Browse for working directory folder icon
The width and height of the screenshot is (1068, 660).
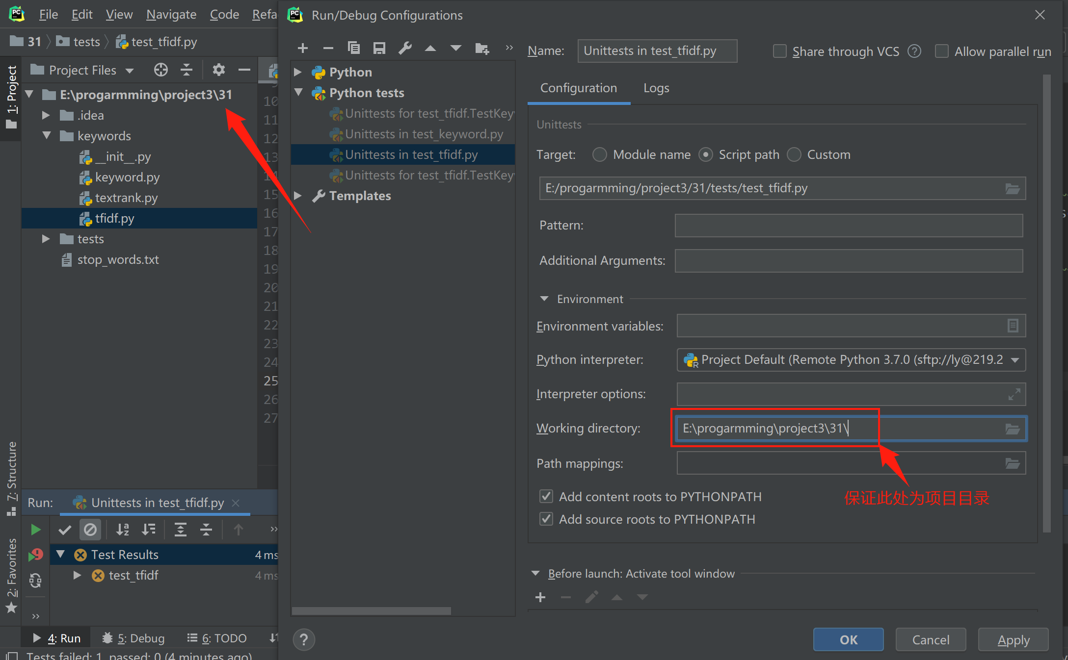coord(1013,429)
